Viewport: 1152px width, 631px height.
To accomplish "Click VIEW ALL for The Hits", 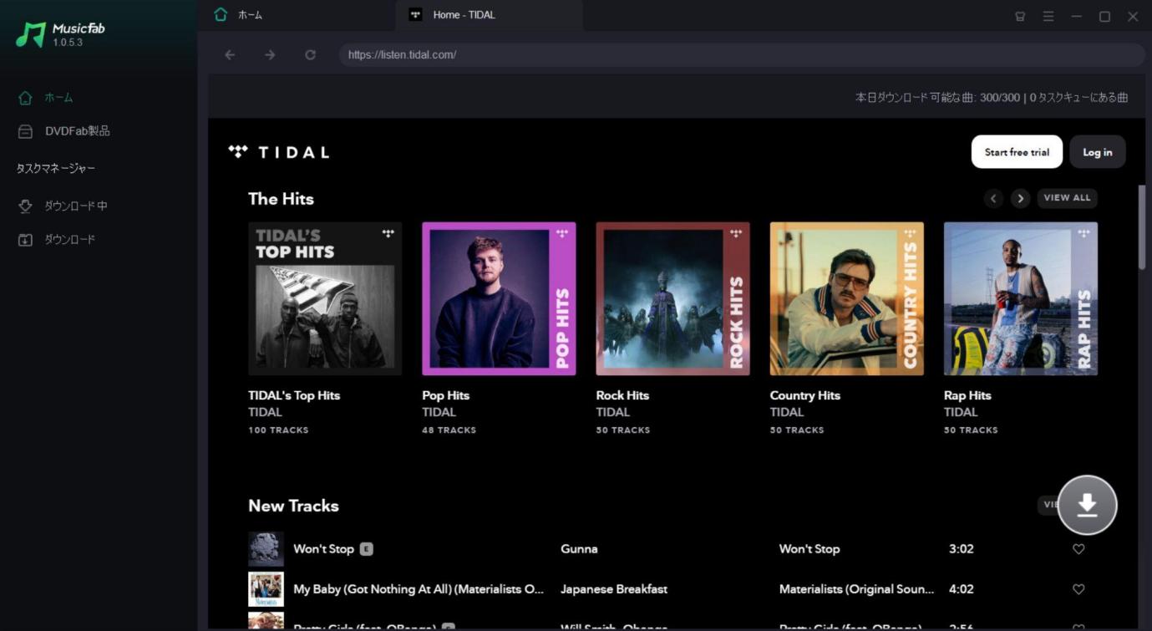I will coord(1067,198).
